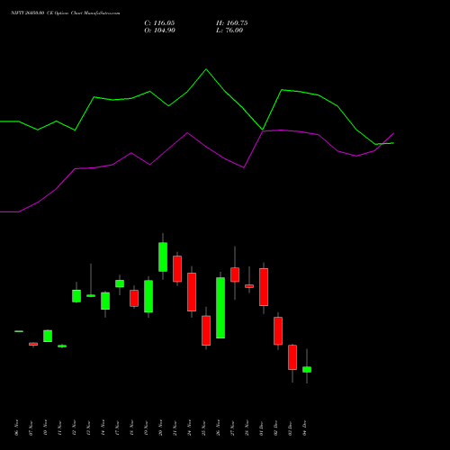Click the 06 Nov date label
450x450 pixels.
click(x=16, y=427)
